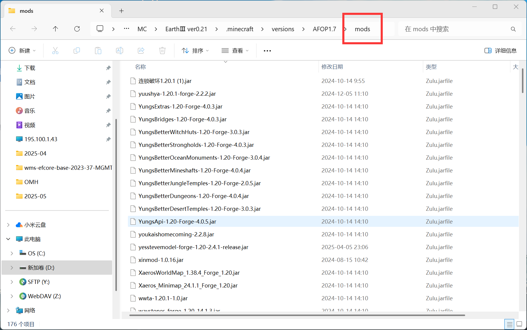This screenshot has width=527, height=330.
Task: Switch to large thumbnails view icon
Action: tap(519, 324)
